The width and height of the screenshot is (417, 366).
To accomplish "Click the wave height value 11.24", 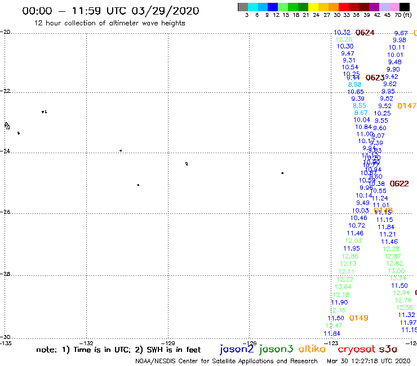I will coord(380,198).
